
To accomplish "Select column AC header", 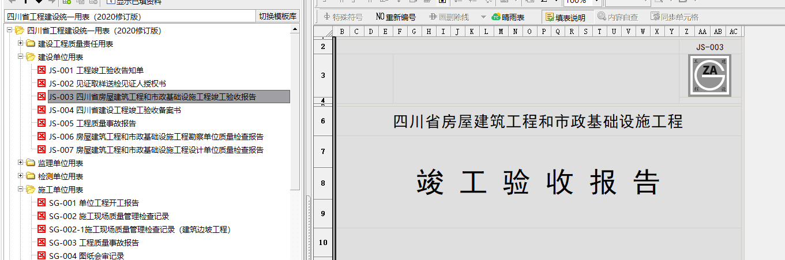I will point(733,32).
